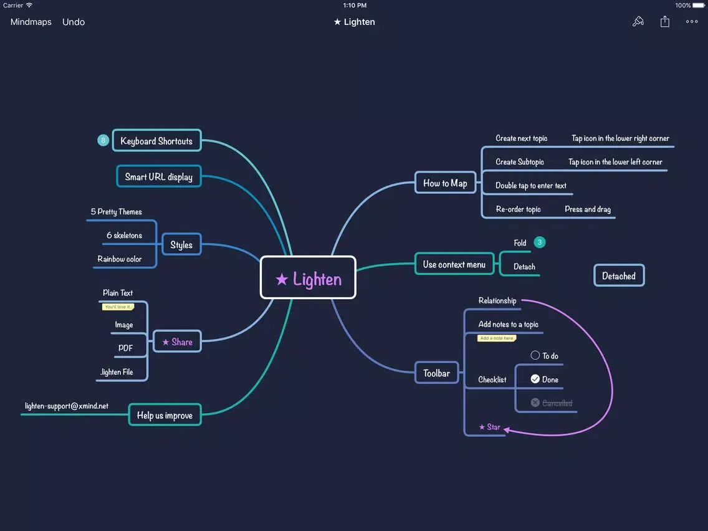Tap the share export icon
The height and width of the screenshot is (531, 708).
point(665,22)
